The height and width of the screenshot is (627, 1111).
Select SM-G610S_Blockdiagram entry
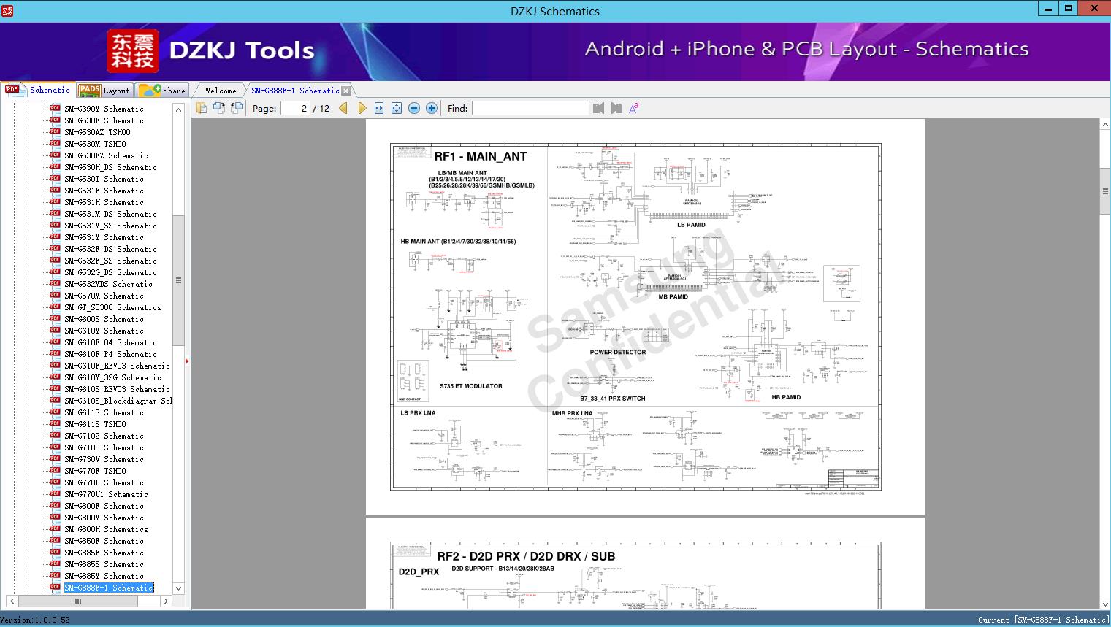tap(118, 401)
